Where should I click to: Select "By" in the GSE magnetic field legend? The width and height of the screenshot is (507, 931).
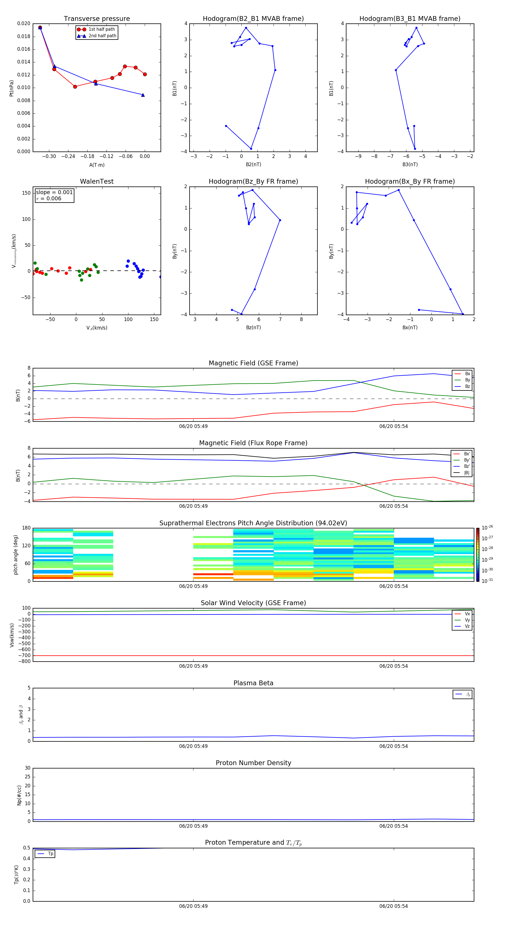[462, 380]
